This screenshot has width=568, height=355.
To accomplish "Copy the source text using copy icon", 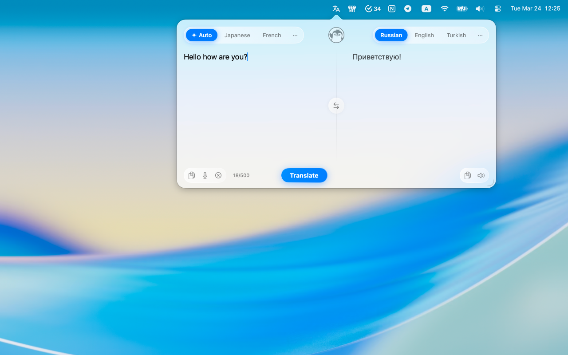I will pos(192,175).
